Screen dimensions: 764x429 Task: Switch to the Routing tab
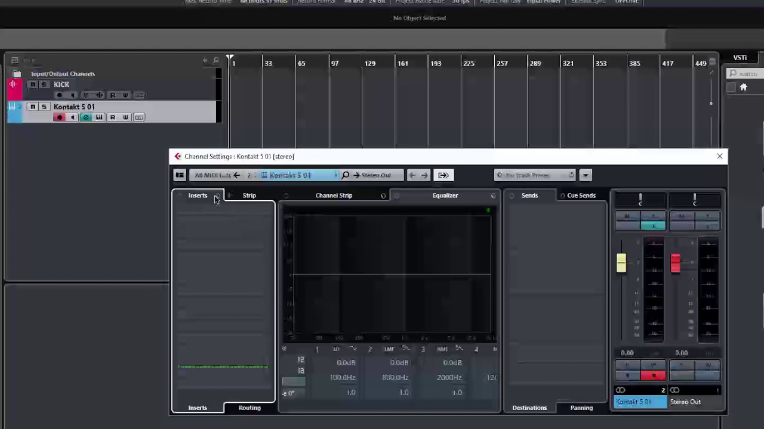pyautogui.click(x=249, y=408)
